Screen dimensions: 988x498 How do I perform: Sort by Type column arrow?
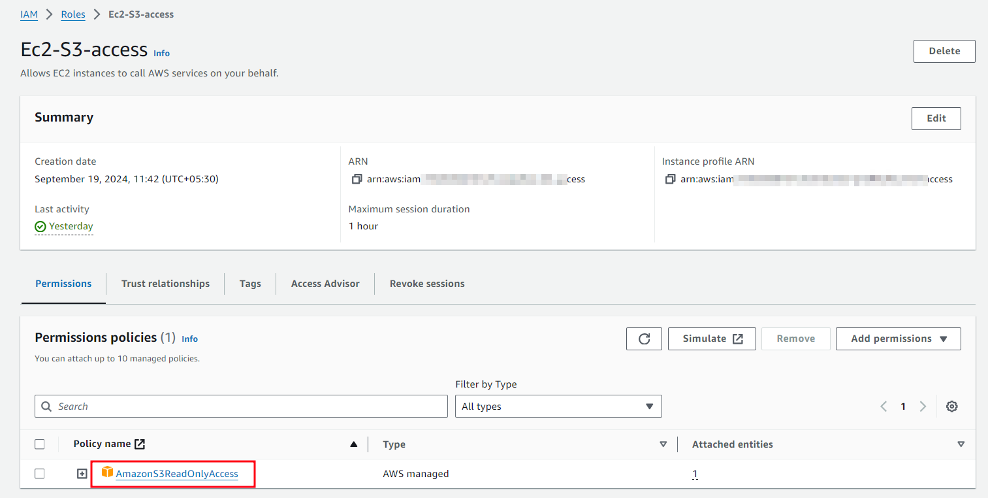663,444
